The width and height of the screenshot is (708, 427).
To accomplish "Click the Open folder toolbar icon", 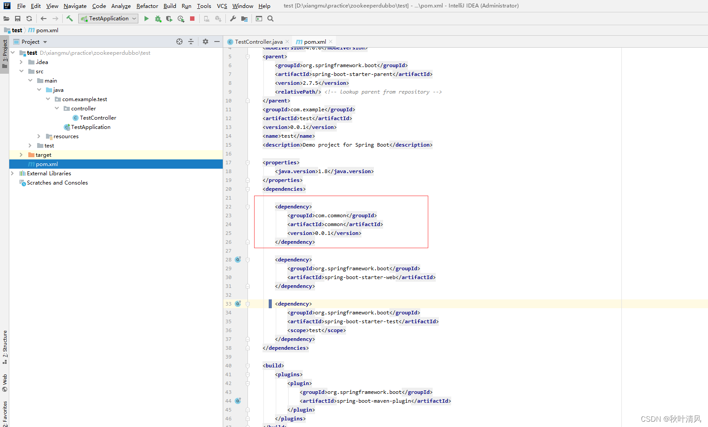I will pos(6,19).
